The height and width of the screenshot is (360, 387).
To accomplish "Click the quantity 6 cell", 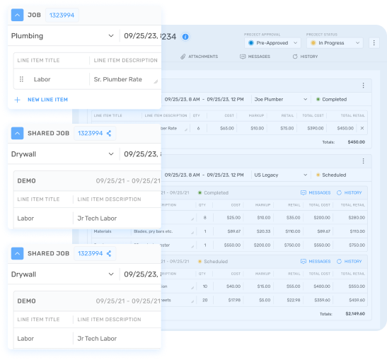I will (x=198, y=128).
